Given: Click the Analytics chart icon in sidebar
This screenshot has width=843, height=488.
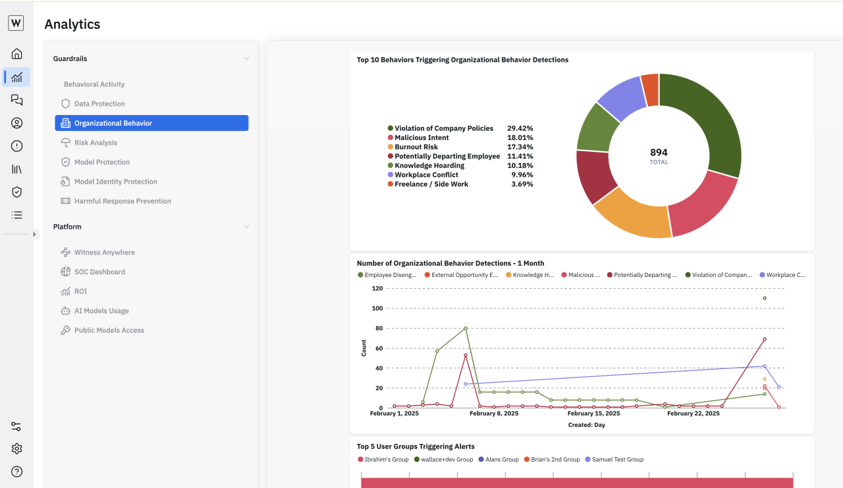Looking at the screenshot, I should pyautogui.click(x=17, y=77).
